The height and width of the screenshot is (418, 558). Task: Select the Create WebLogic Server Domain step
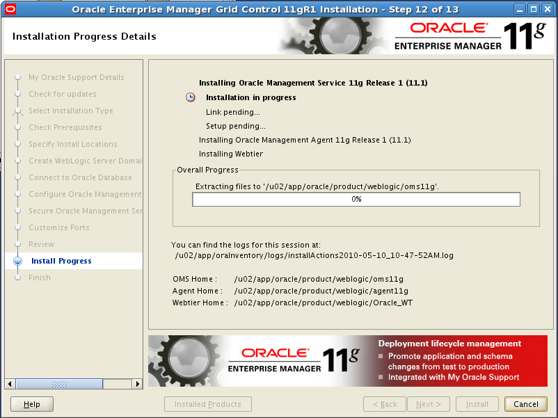(85, 161)
